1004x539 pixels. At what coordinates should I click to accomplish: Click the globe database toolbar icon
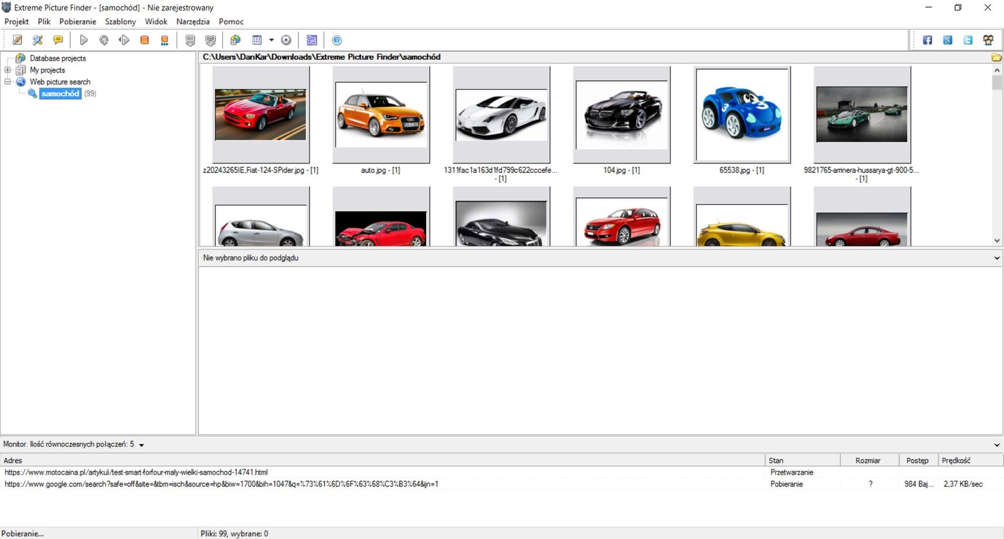tap(236, 40)
